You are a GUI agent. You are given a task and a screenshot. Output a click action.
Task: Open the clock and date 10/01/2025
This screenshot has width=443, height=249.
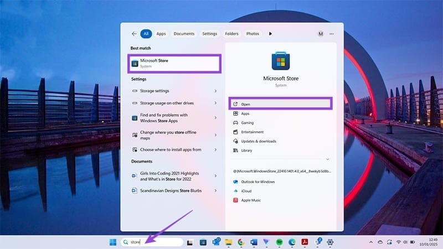click(x=428, y=242)
